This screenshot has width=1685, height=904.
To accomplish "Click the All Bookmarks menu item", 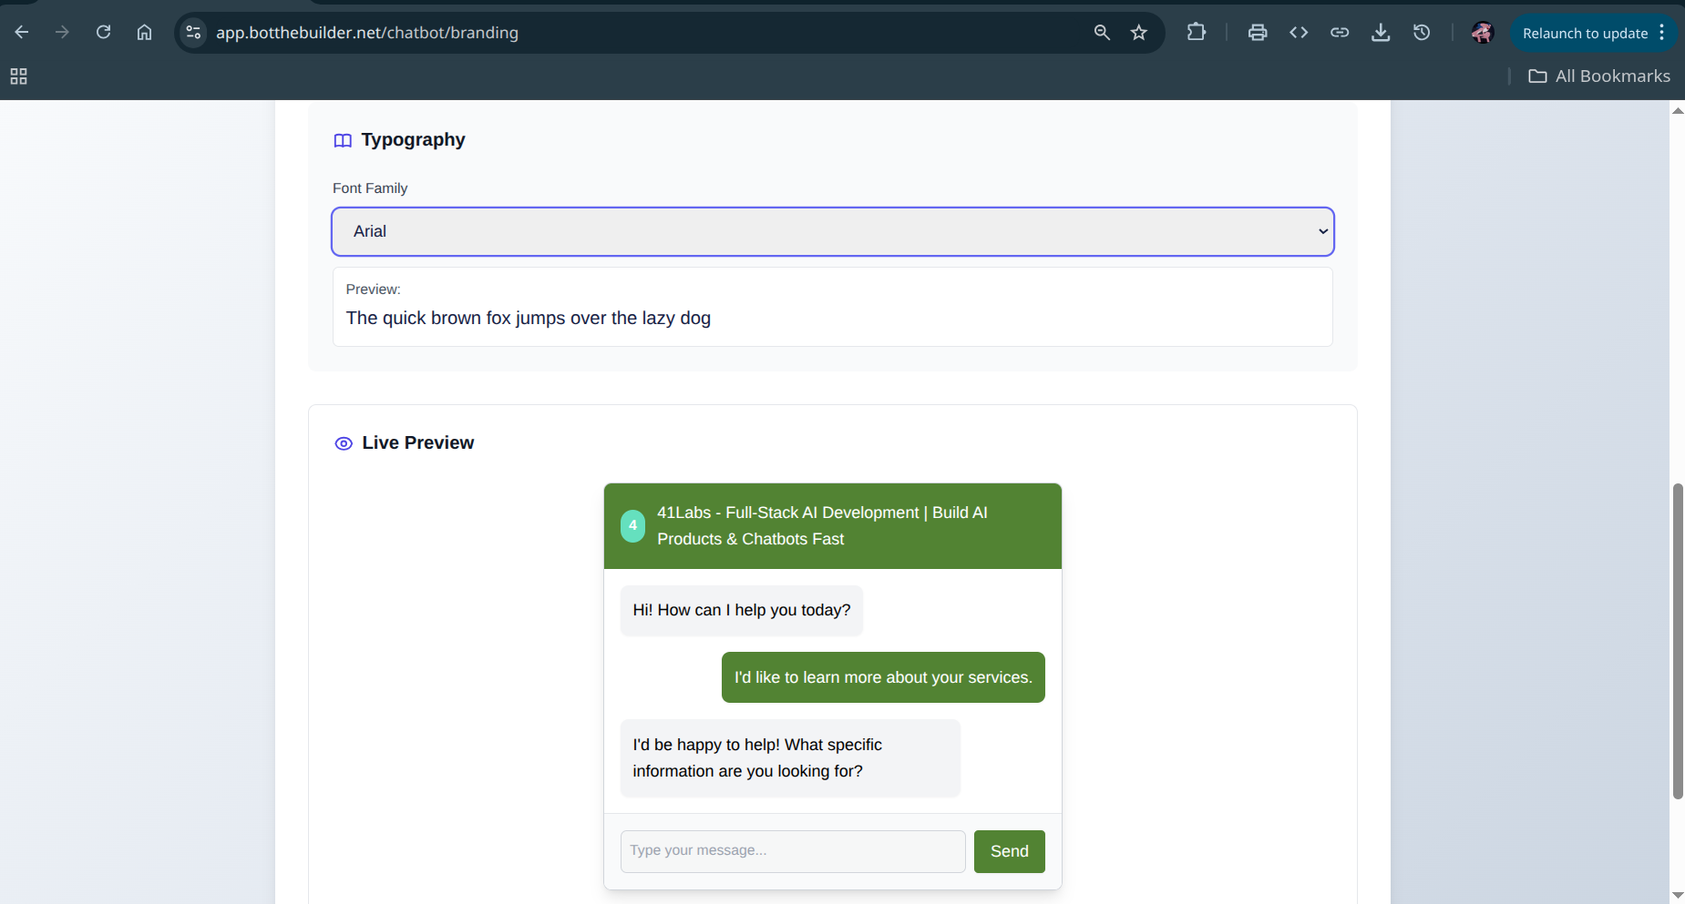I will (1599, 76).
